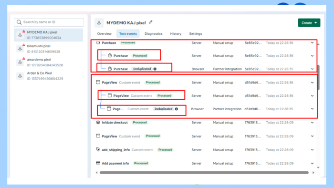Open the Create dropdown button
The image size is (334, 188).
309,23
